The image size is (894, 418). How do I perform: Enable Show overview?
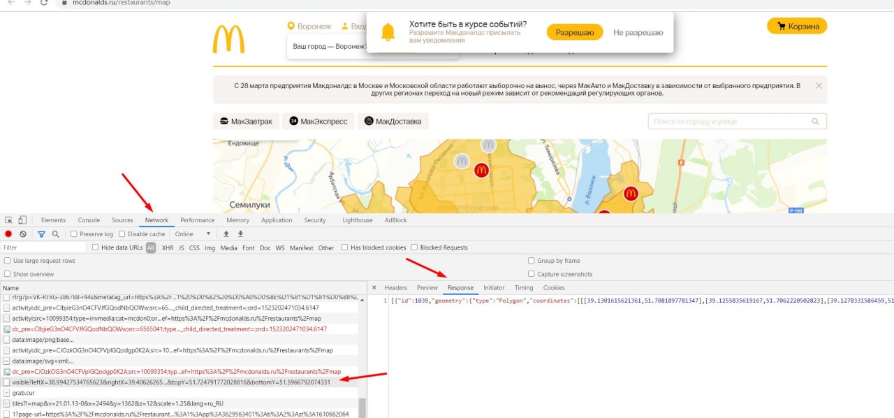point(8,274)
